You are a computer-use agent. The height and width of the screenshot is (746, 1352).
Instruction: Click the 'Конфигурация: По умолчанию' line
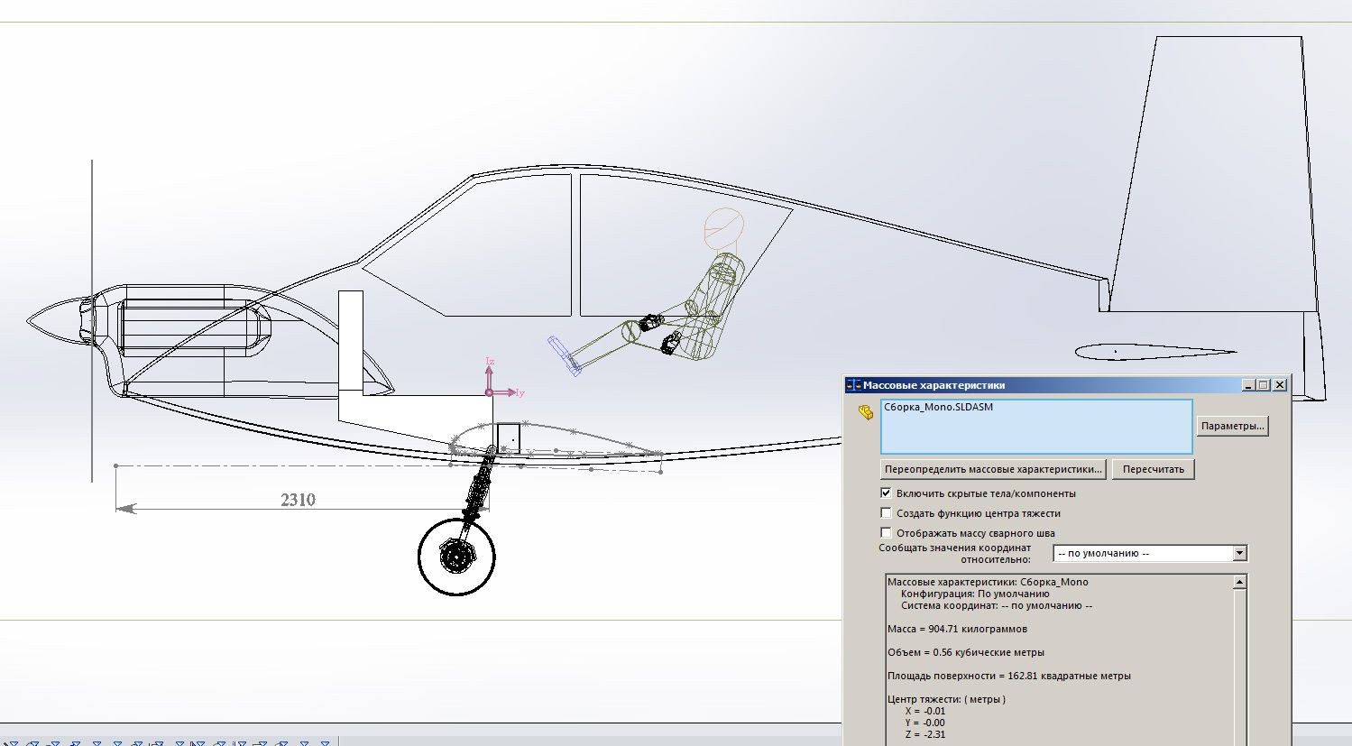975,594
